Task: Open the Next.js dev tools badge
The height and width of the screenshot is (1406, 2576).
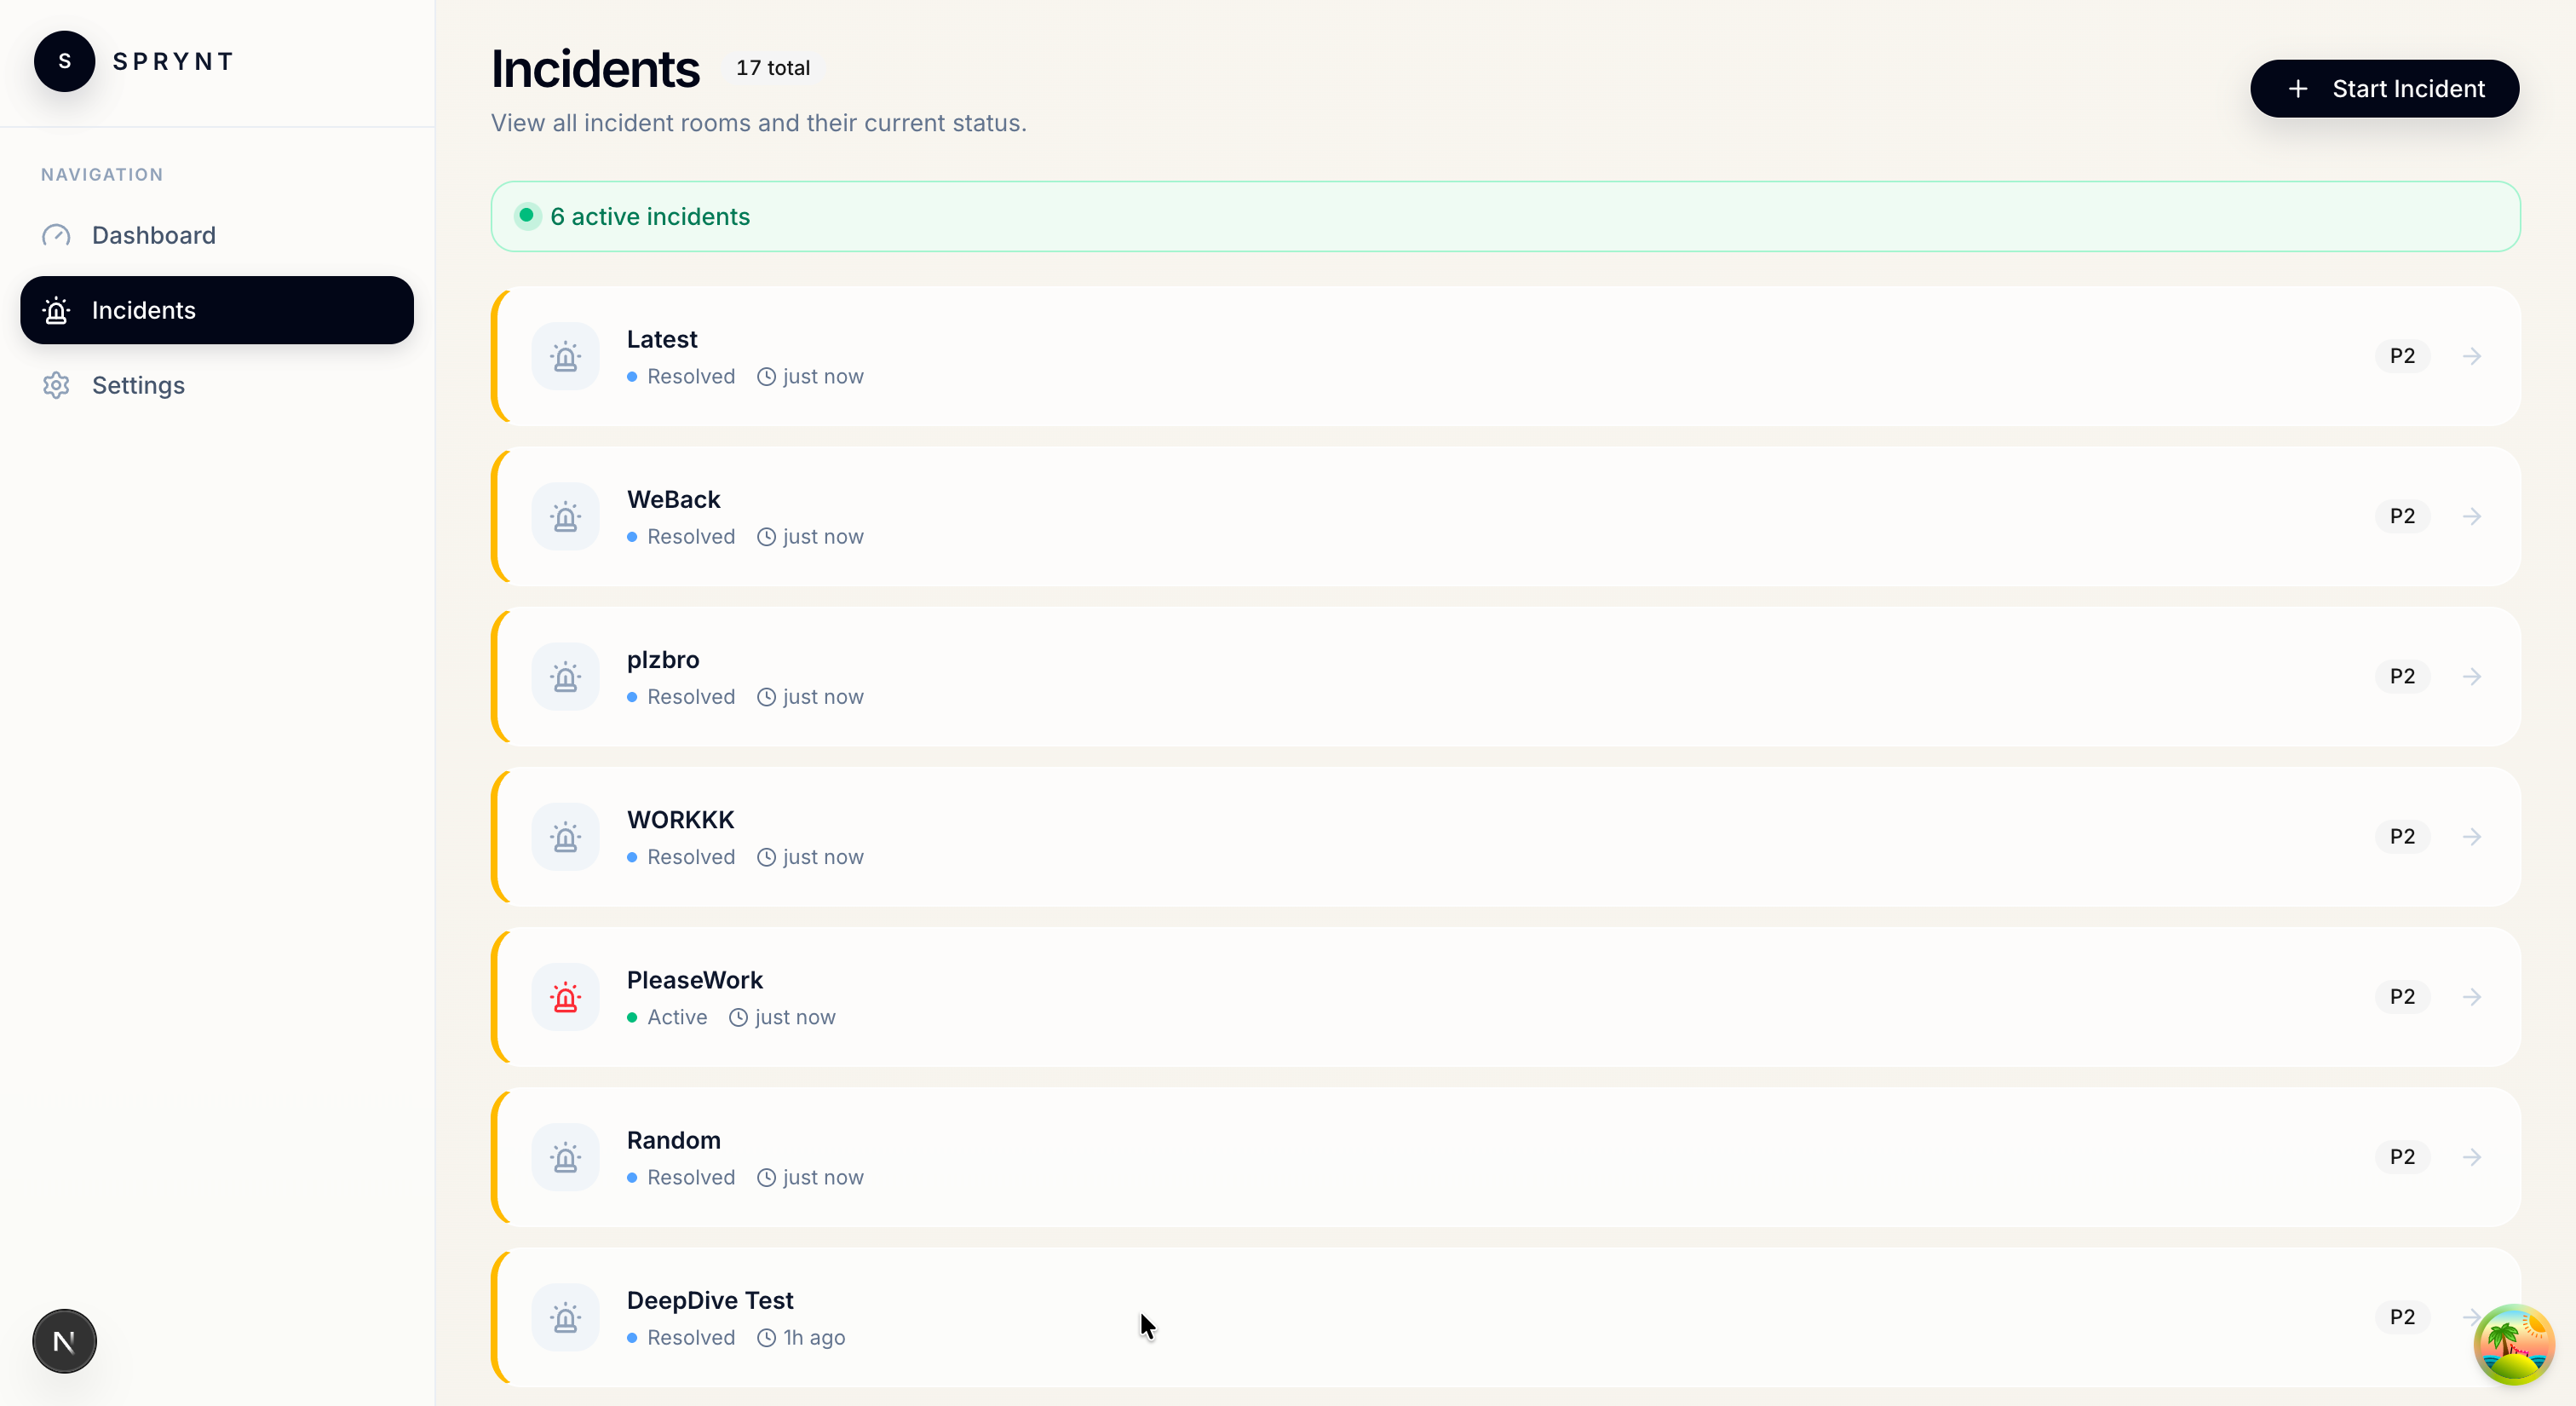Action: (65, 1341)
